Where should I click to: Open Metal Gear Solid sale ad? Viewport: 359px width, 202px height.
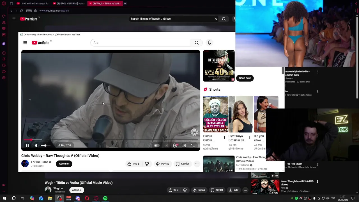coord(219,66)
